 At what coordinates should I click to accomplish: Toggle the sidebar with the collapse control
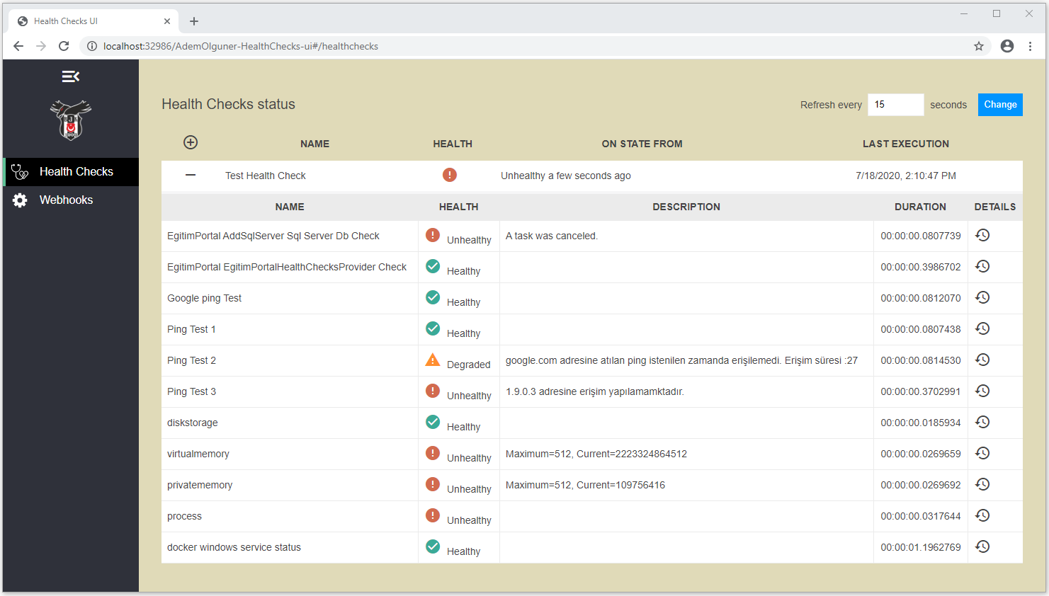[x=70, y=76]
